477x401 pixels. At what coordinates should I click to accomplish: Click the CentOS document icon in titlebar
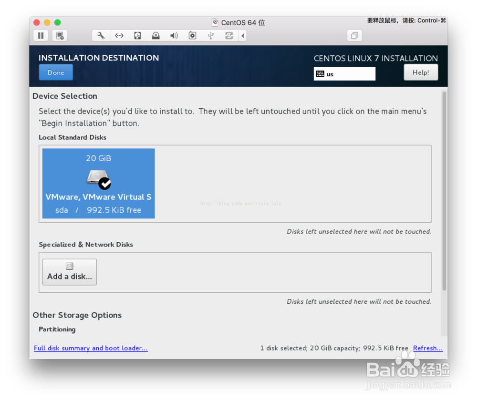[x=215, y=22]
